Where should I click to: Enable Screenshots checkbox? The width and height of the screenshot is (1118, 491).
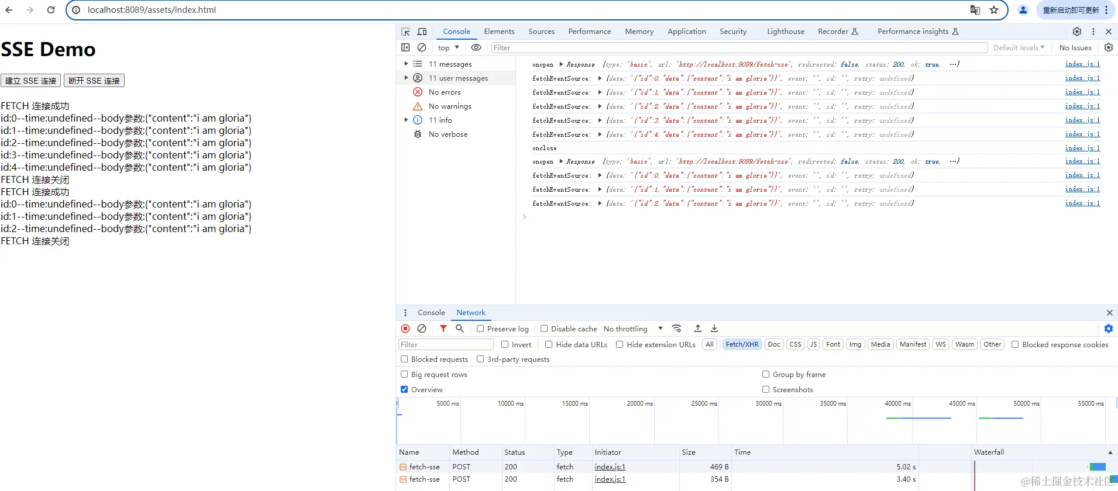point(766,389)
